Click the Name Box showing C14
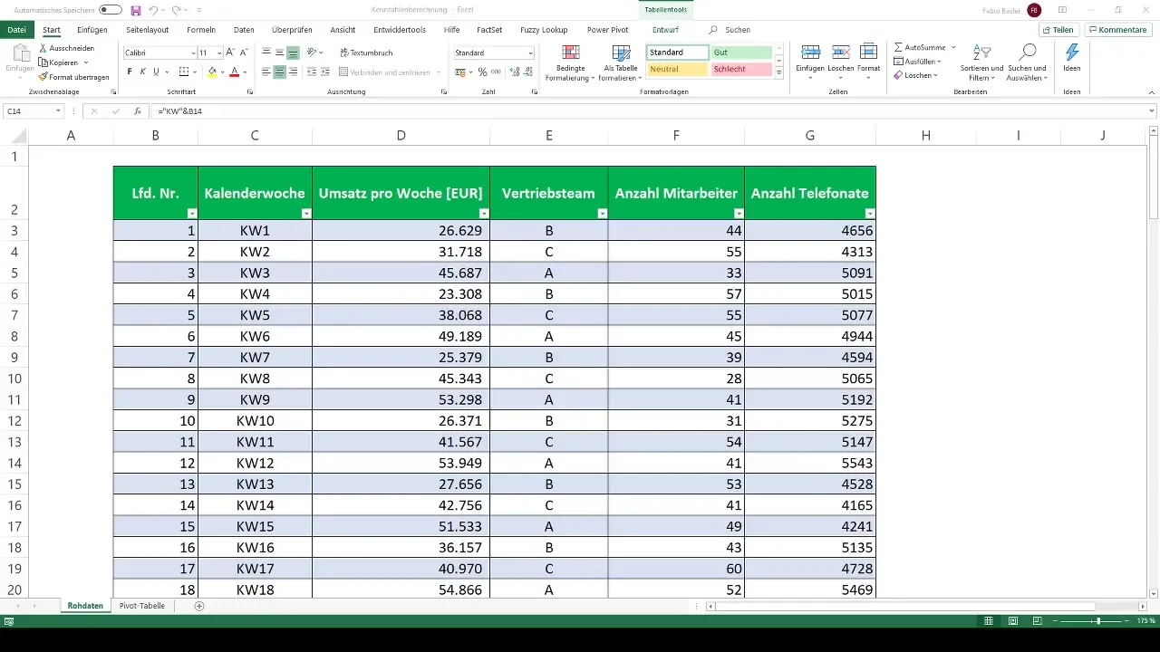 click(x=34, y=111)
